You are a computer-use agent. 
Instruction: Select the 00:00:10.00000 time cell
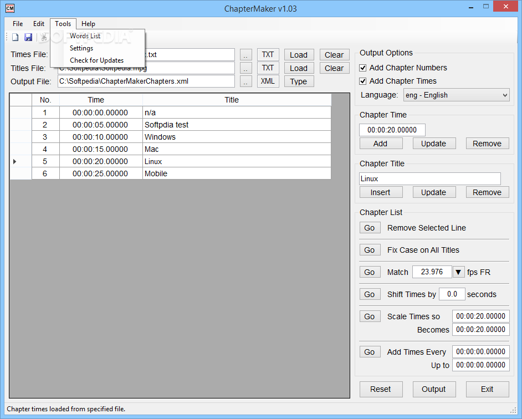point(101,137)
